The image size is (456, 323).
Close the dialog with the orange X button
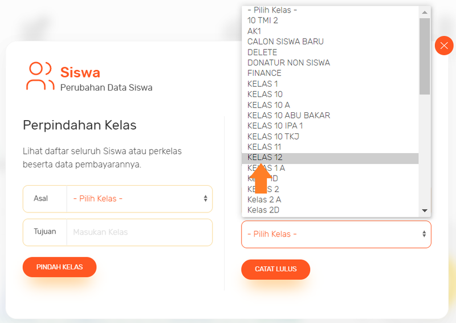(444, 46)
